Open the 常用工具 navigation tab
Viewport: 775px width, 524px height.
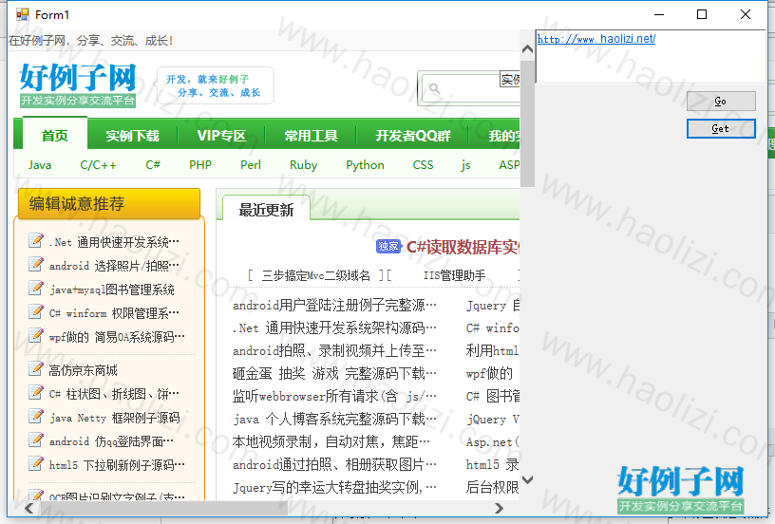(x=311, y=136)
